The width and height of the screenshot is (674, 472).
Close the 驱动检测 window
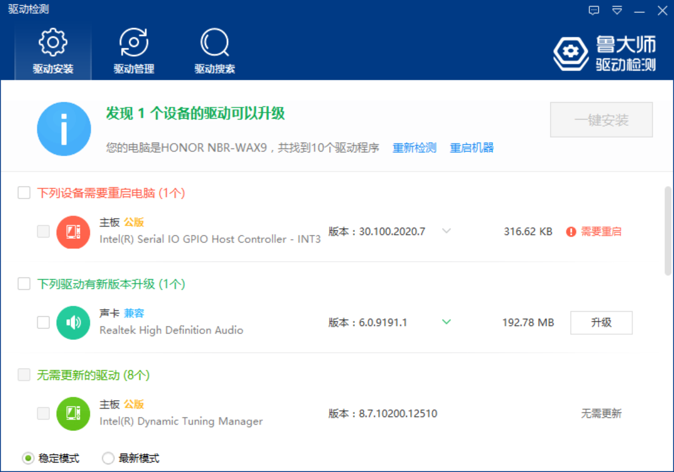point(662,10)
